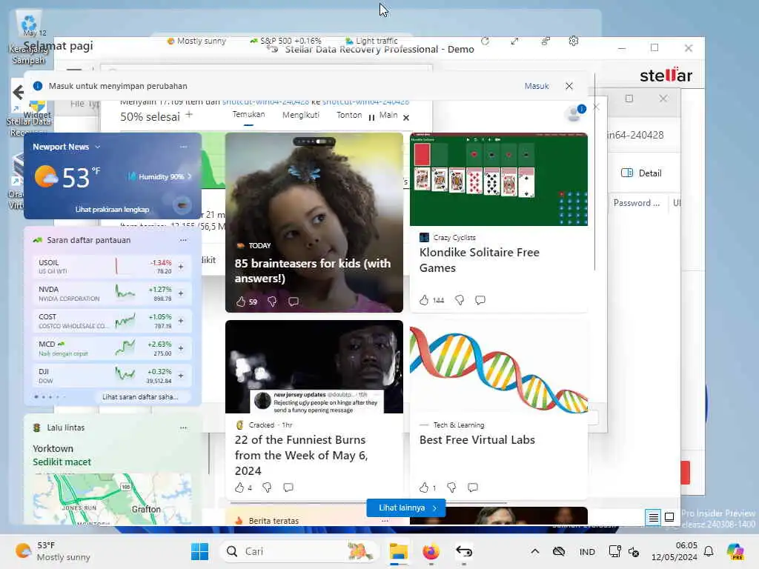Click Lihat lainnya to load more
This screenshot has height=569, width=759.
point(406,508)
